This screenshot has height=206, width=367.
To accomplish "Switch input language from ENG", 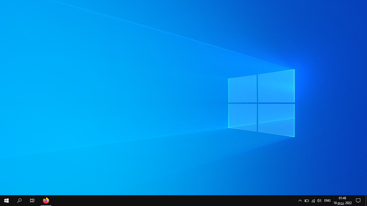I will [327, 201].
